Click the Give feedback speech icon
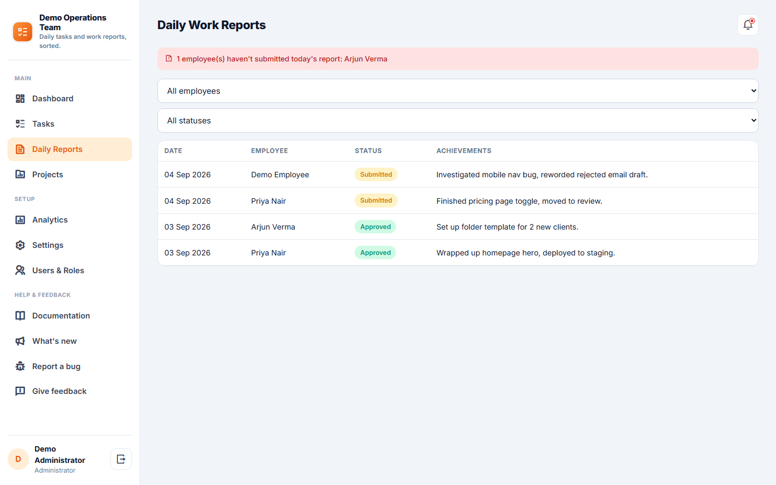This screenshot has width=776, height=485. click(x=20, y=391)
